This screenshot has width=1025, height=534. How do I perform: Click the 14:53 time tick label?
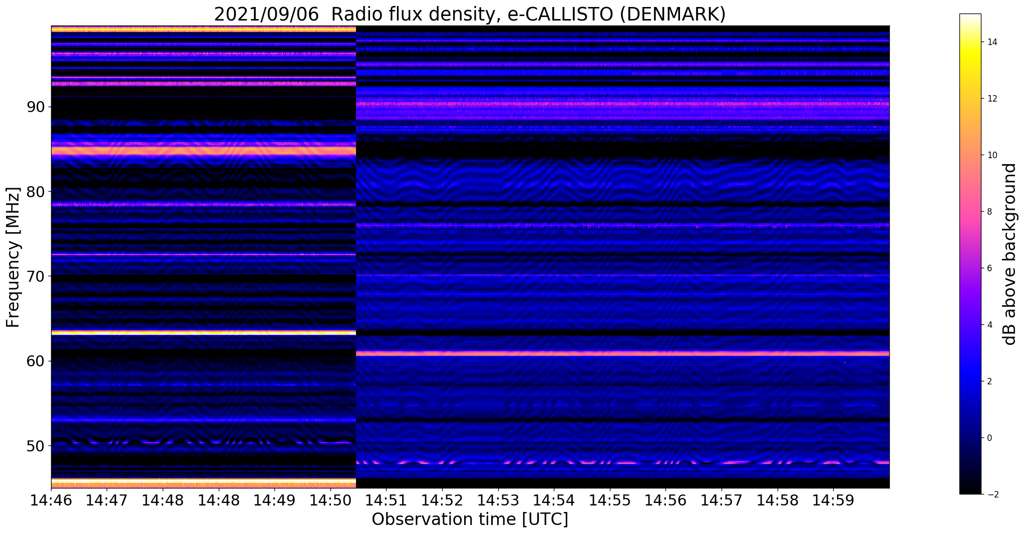tap(498, 500)
